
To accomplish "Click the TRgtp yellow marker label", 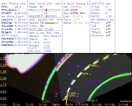I will pyautogui.click(x=93, y=65).
